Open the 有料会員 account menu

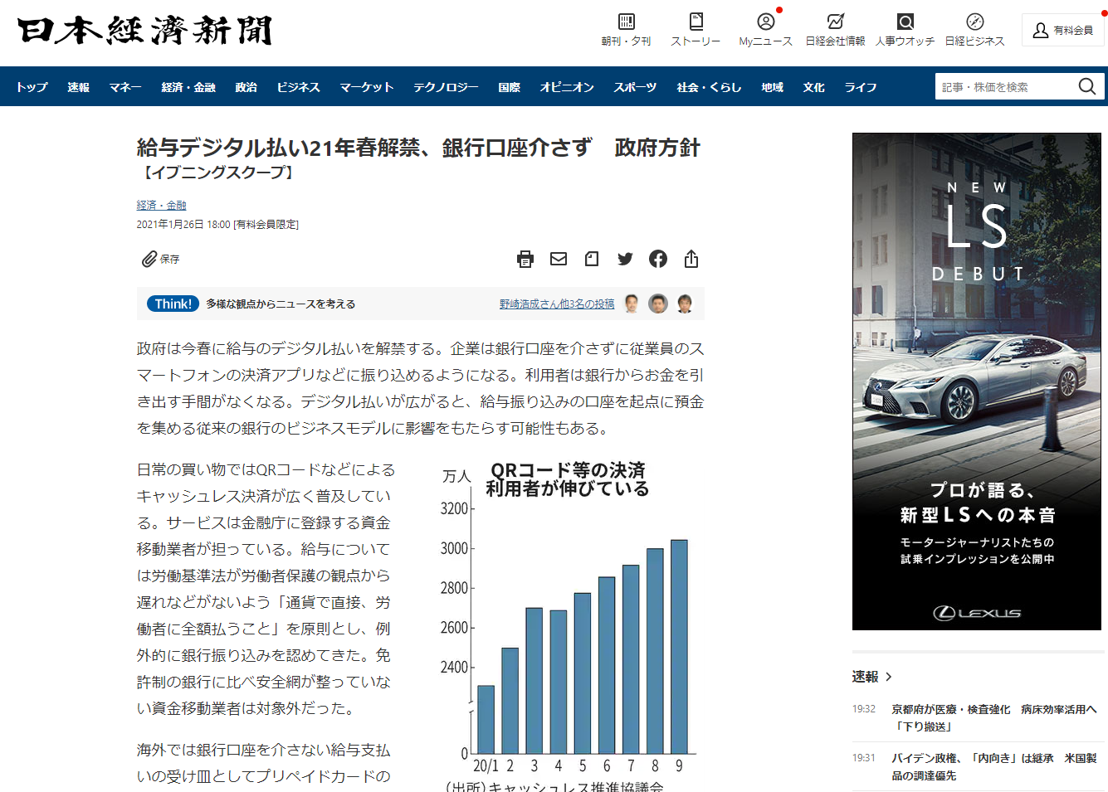coord(1062,30)
